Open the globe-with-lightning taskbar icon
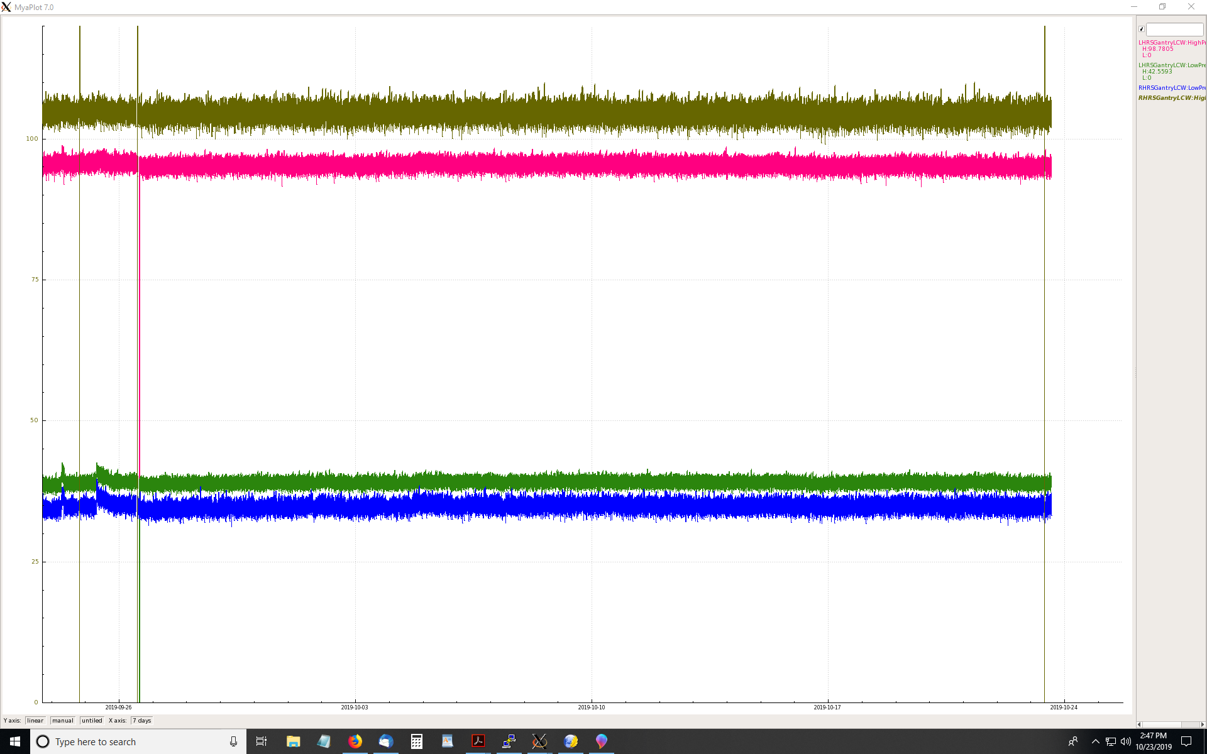 coord(570,741)
